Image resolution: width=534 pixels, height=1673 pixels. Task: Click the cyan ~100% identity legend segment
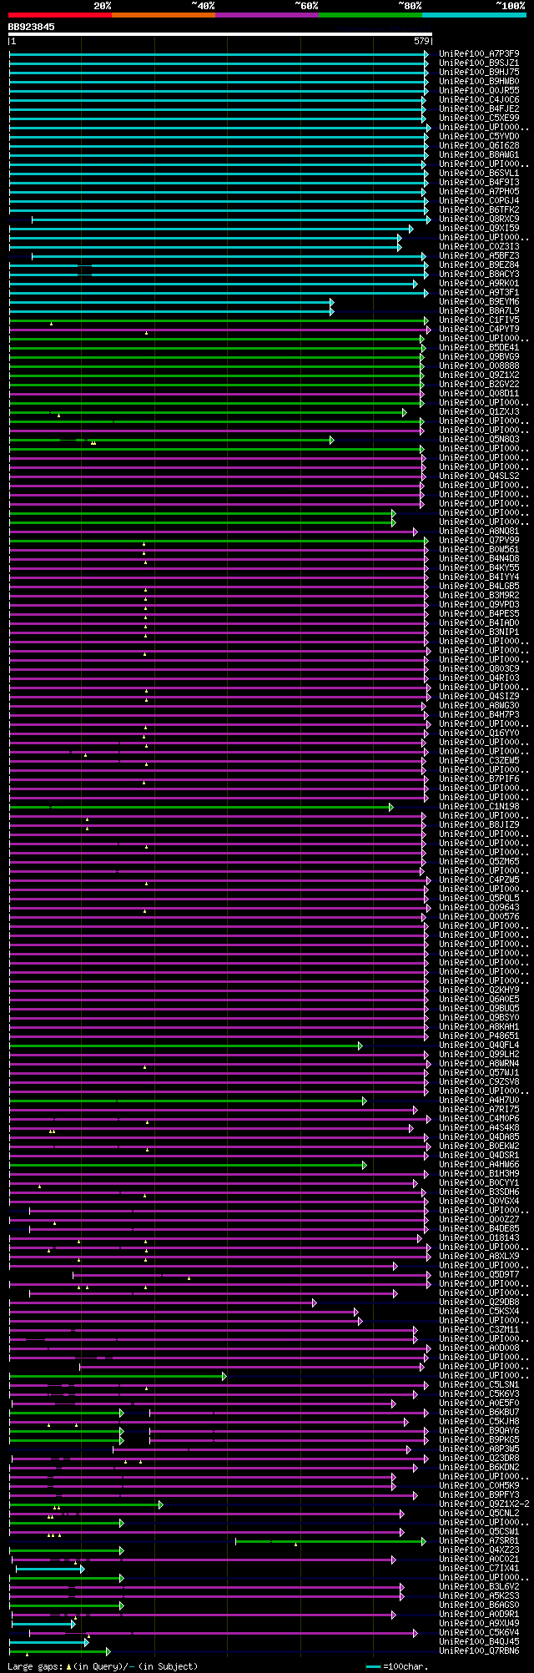pyautogui.click(x=474, y=15)
